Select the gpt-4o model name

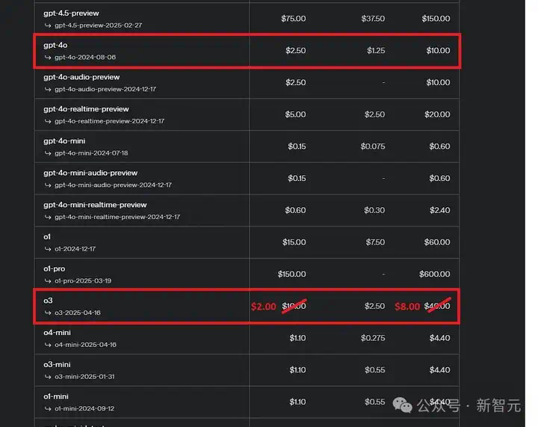click(55, 45)
